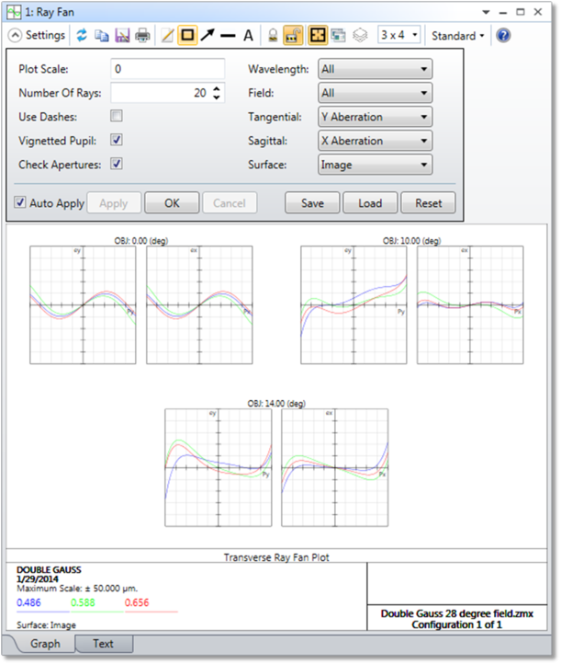Click the OK button

pos(172,203)
